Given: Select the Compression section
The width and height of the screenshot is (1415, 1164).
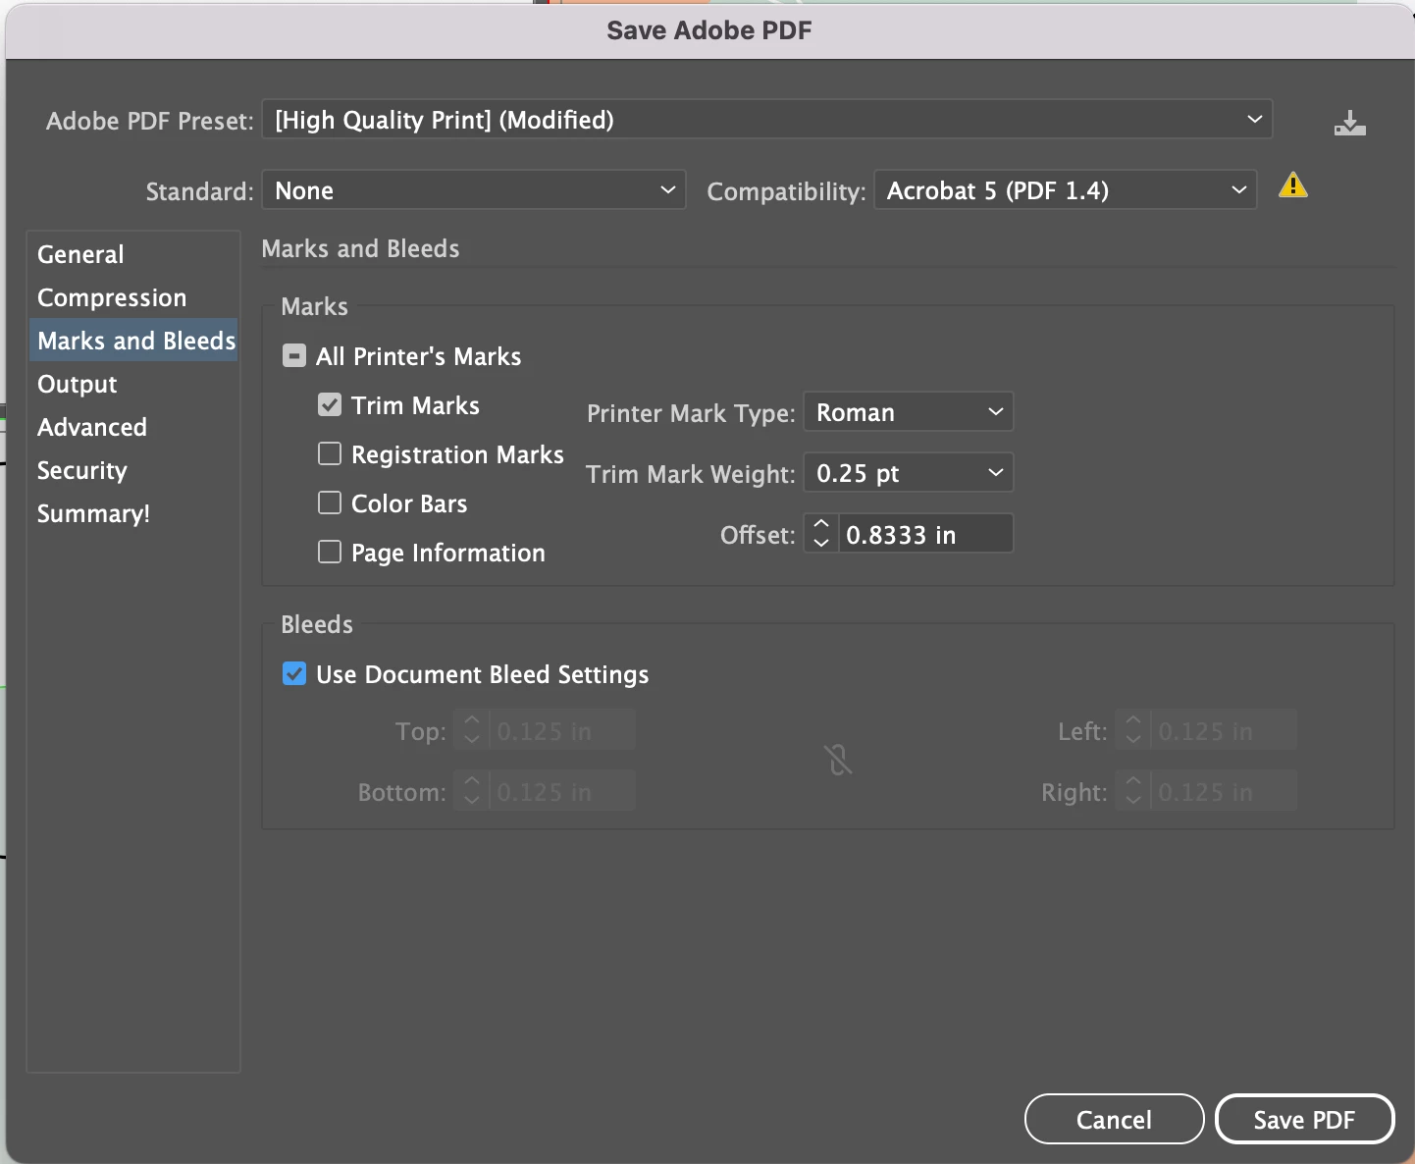Looking at the screenshot, I should coord(133,297).
